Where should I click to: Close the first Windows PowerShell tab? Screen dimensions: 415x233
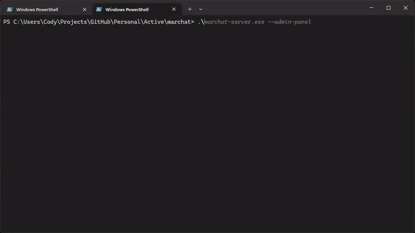[x=84, y=9]
